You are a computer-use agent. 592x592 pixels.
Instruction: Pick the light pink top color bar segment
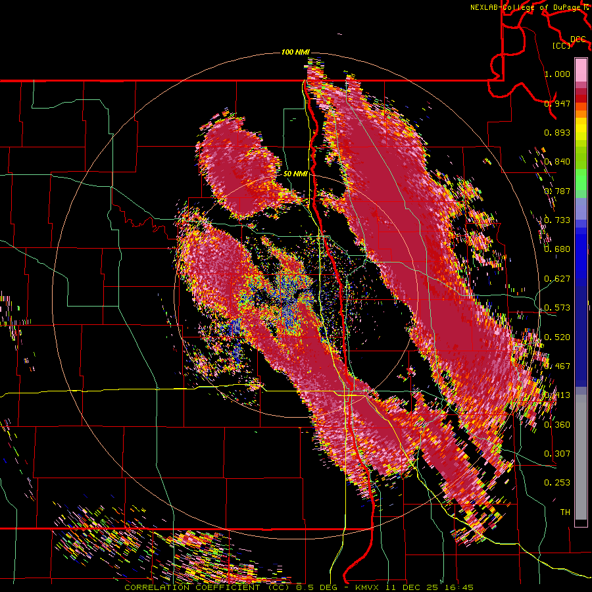click(x=581, y=70)
